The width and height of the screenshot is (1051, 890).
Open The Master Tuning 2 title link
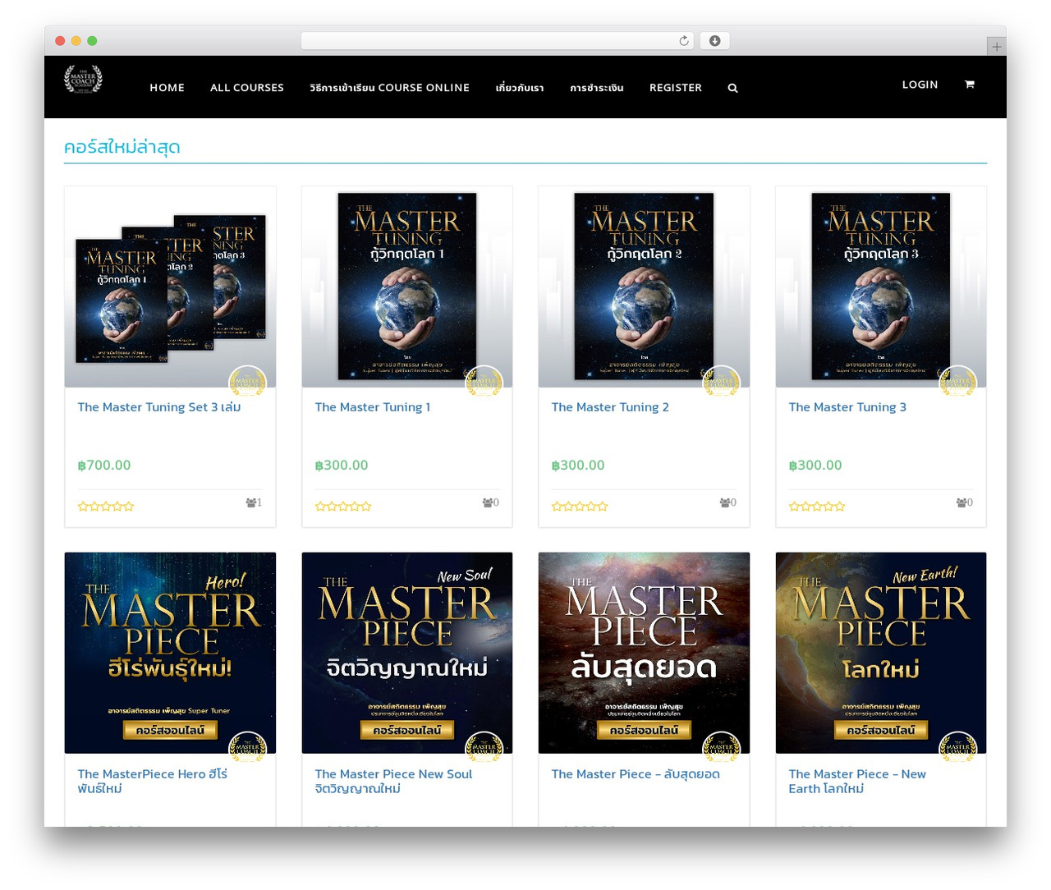(x=610, y=407)
